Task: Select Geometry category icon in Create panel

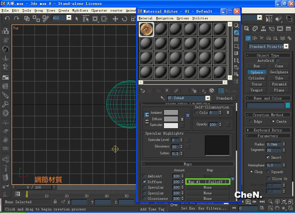Action: coord(248,39)
